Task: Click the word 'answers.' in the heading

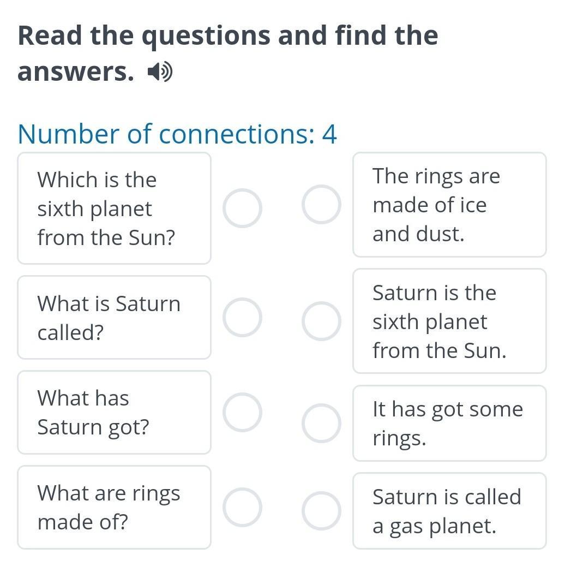Action: [x=76, y=72]
